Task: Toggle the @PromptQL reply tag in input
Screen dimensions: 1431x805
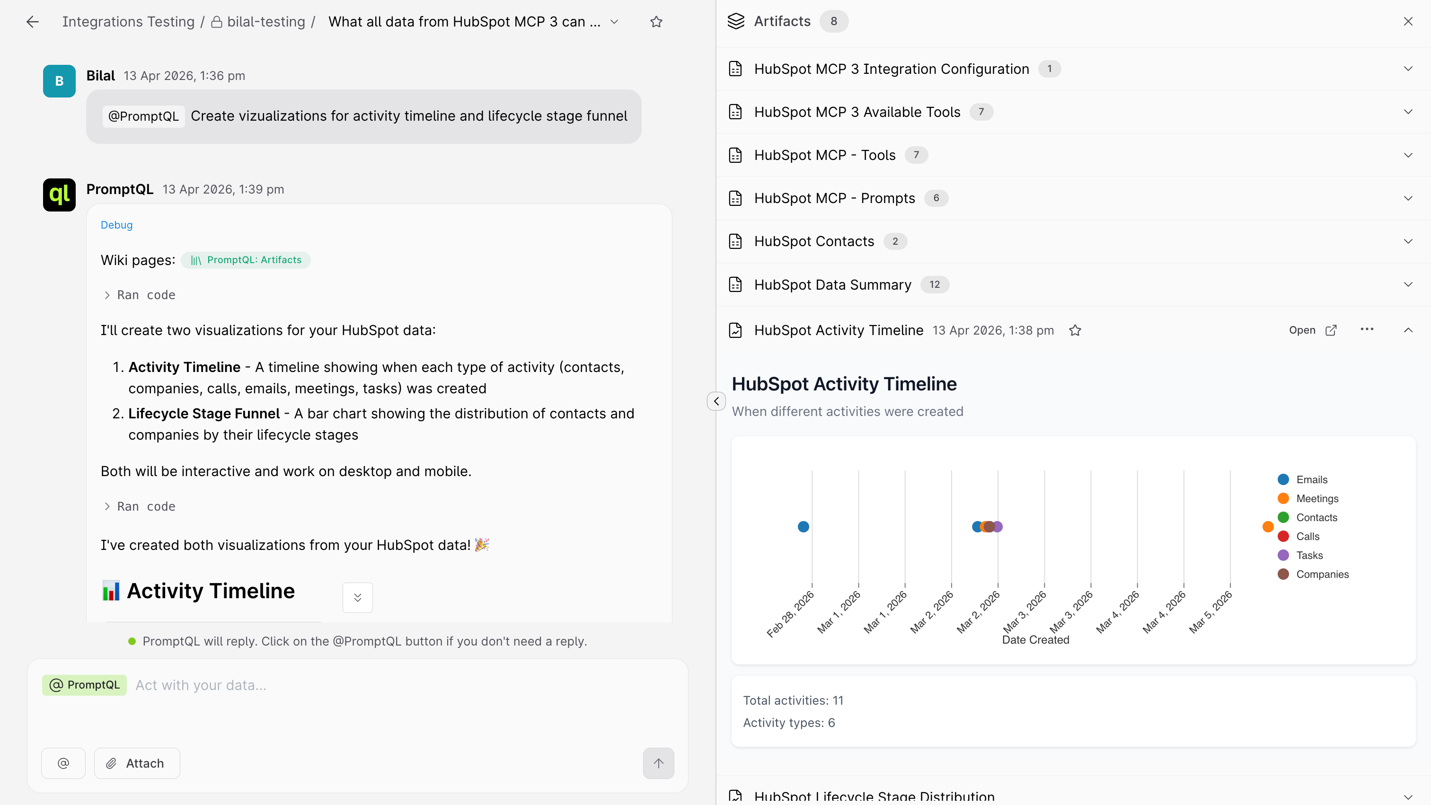Action: [x=84, y=684]
